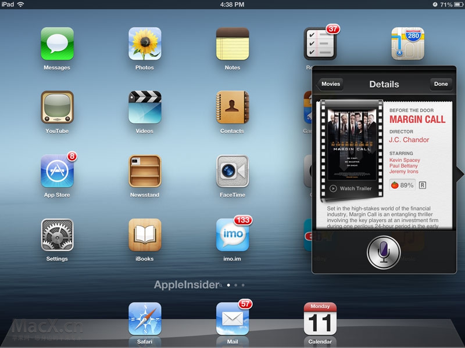Tap the MARGIN CALL title

(x=417, y=119)
